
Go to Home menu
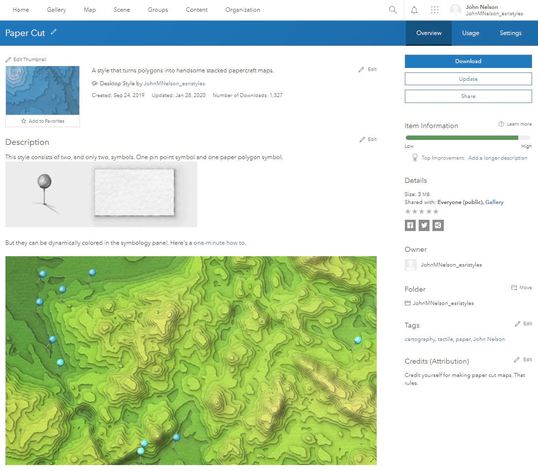click(x=21, y=10)
